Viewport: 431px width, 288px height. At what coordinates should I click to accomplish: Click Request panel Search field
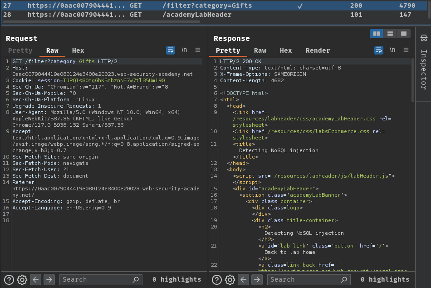[101, 280]
